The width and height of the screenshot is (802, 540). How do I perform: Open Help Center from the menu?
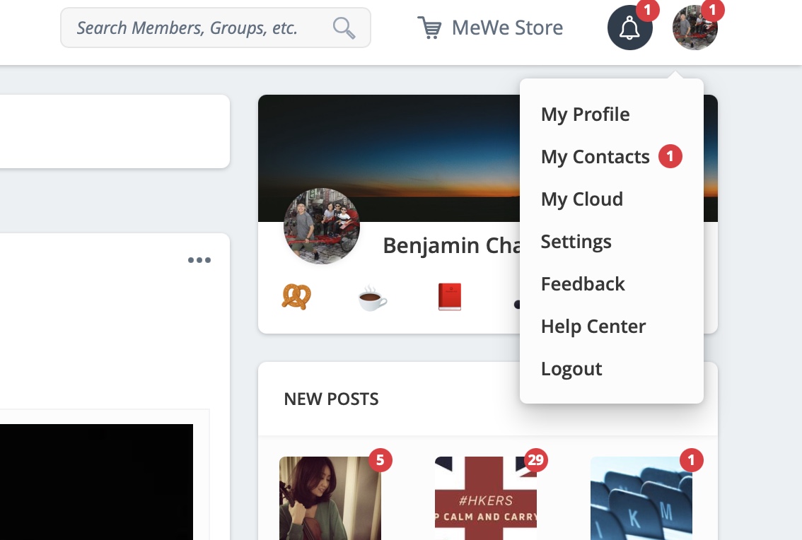(x=593, y=327)
